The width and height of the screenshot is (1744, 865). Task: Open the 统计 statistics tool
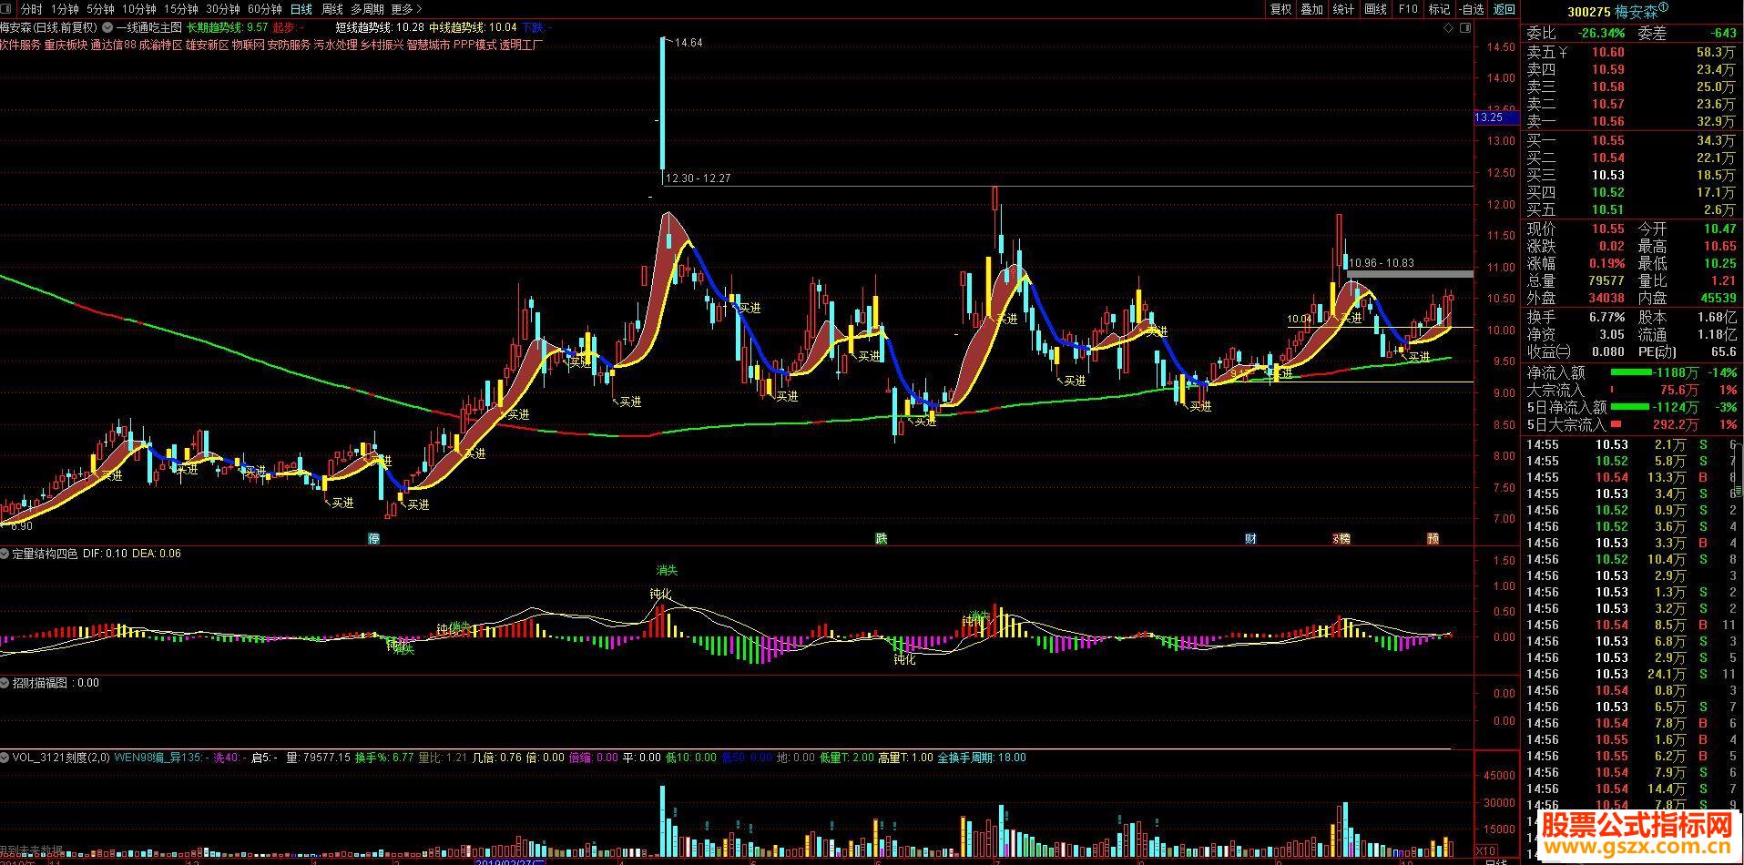(1343, 9)
